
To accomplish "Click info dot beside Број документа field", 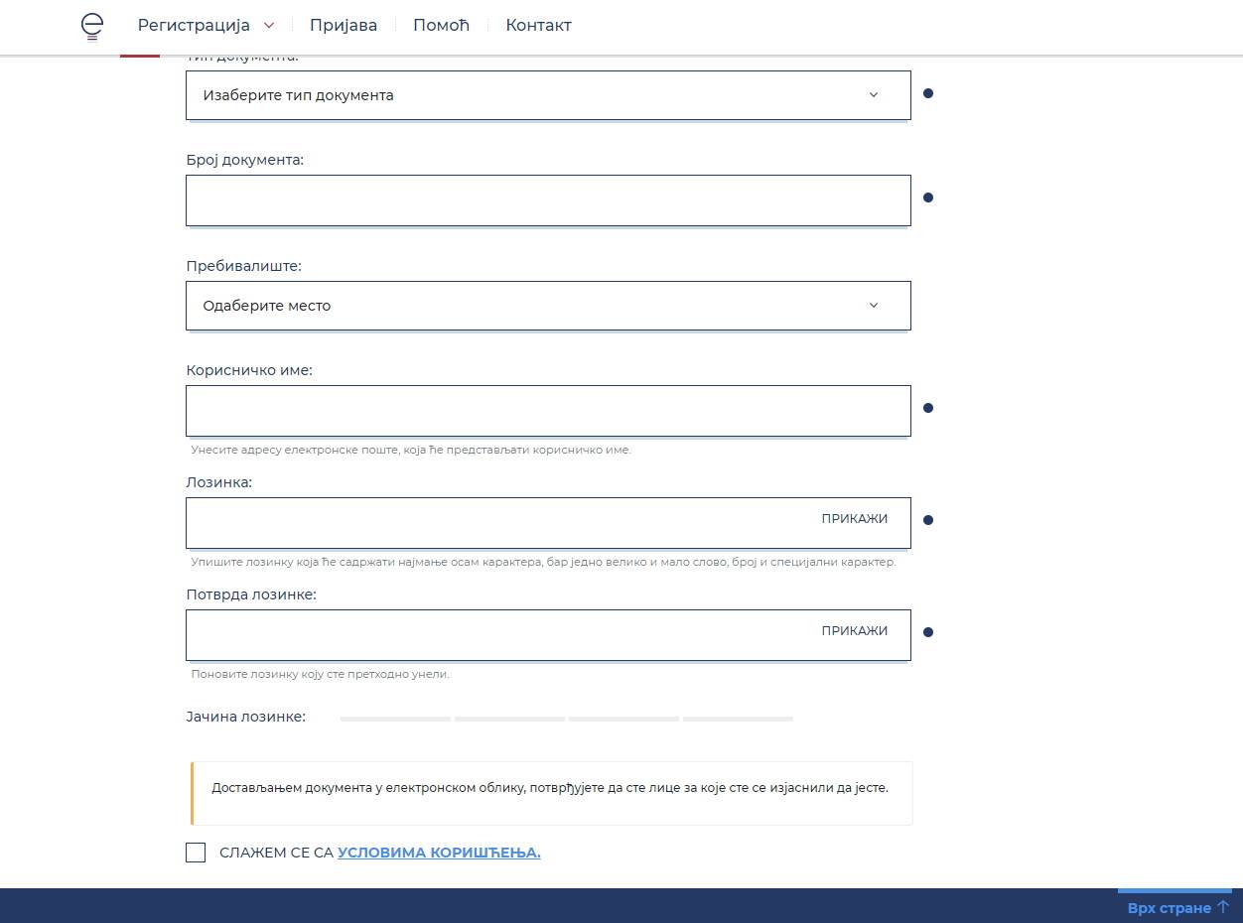I will (928, 198).
